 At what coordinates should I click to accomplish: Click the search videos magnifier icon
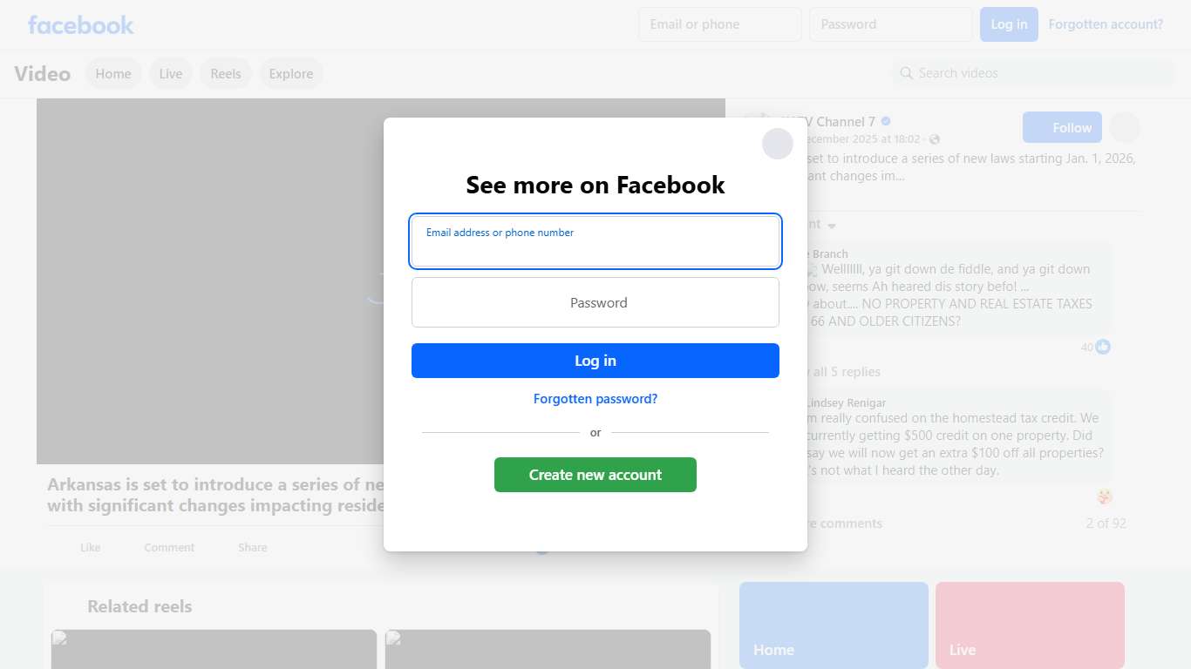[907, 73]
